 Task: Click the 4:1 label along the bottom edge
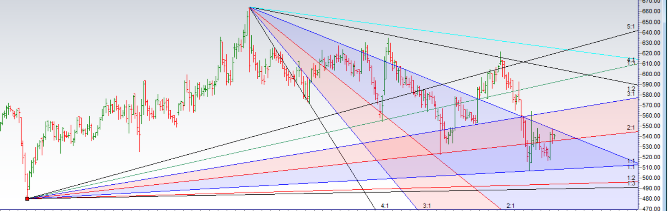pyautogui.click(x=385, y=206)
